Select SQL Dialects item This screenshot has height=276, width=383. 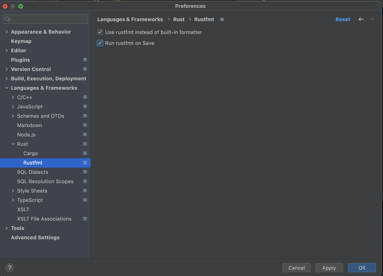[x=33, y=172]
